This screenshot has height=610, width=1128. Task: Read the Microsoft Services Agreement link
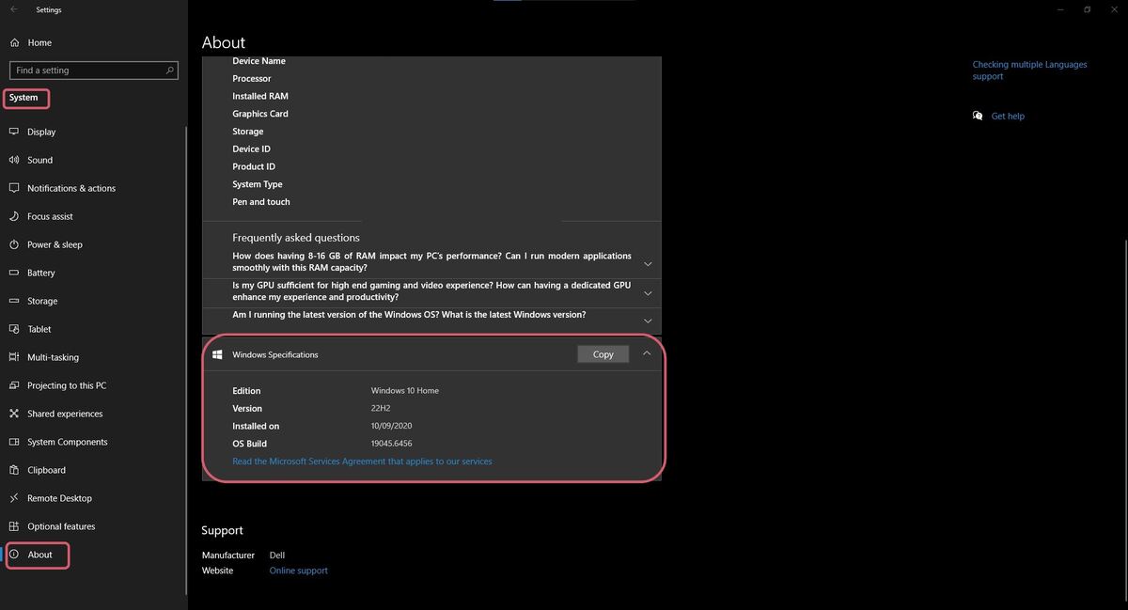pos(362,461)
